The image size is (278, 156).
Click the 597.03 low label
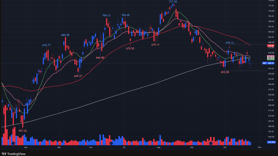click(23, 131)
